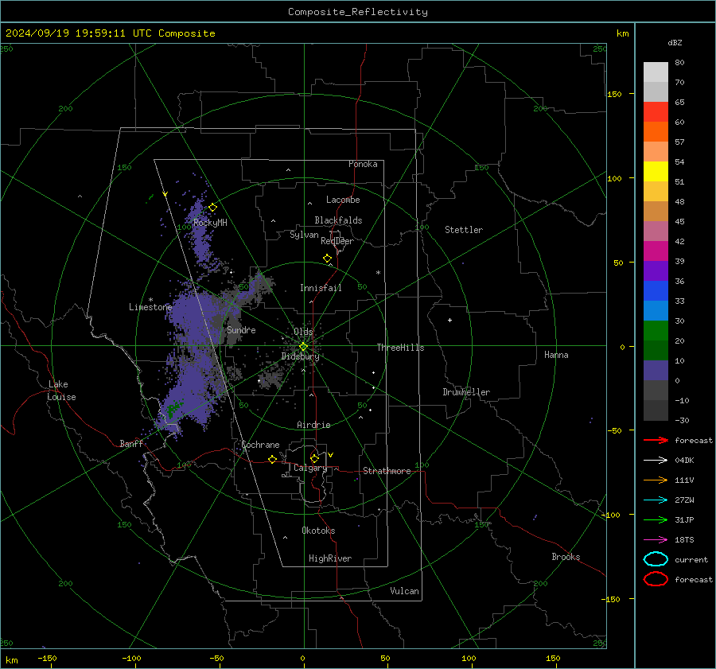Click the 18TS legend label
The image size is (716, 669).
coord(684,540)
